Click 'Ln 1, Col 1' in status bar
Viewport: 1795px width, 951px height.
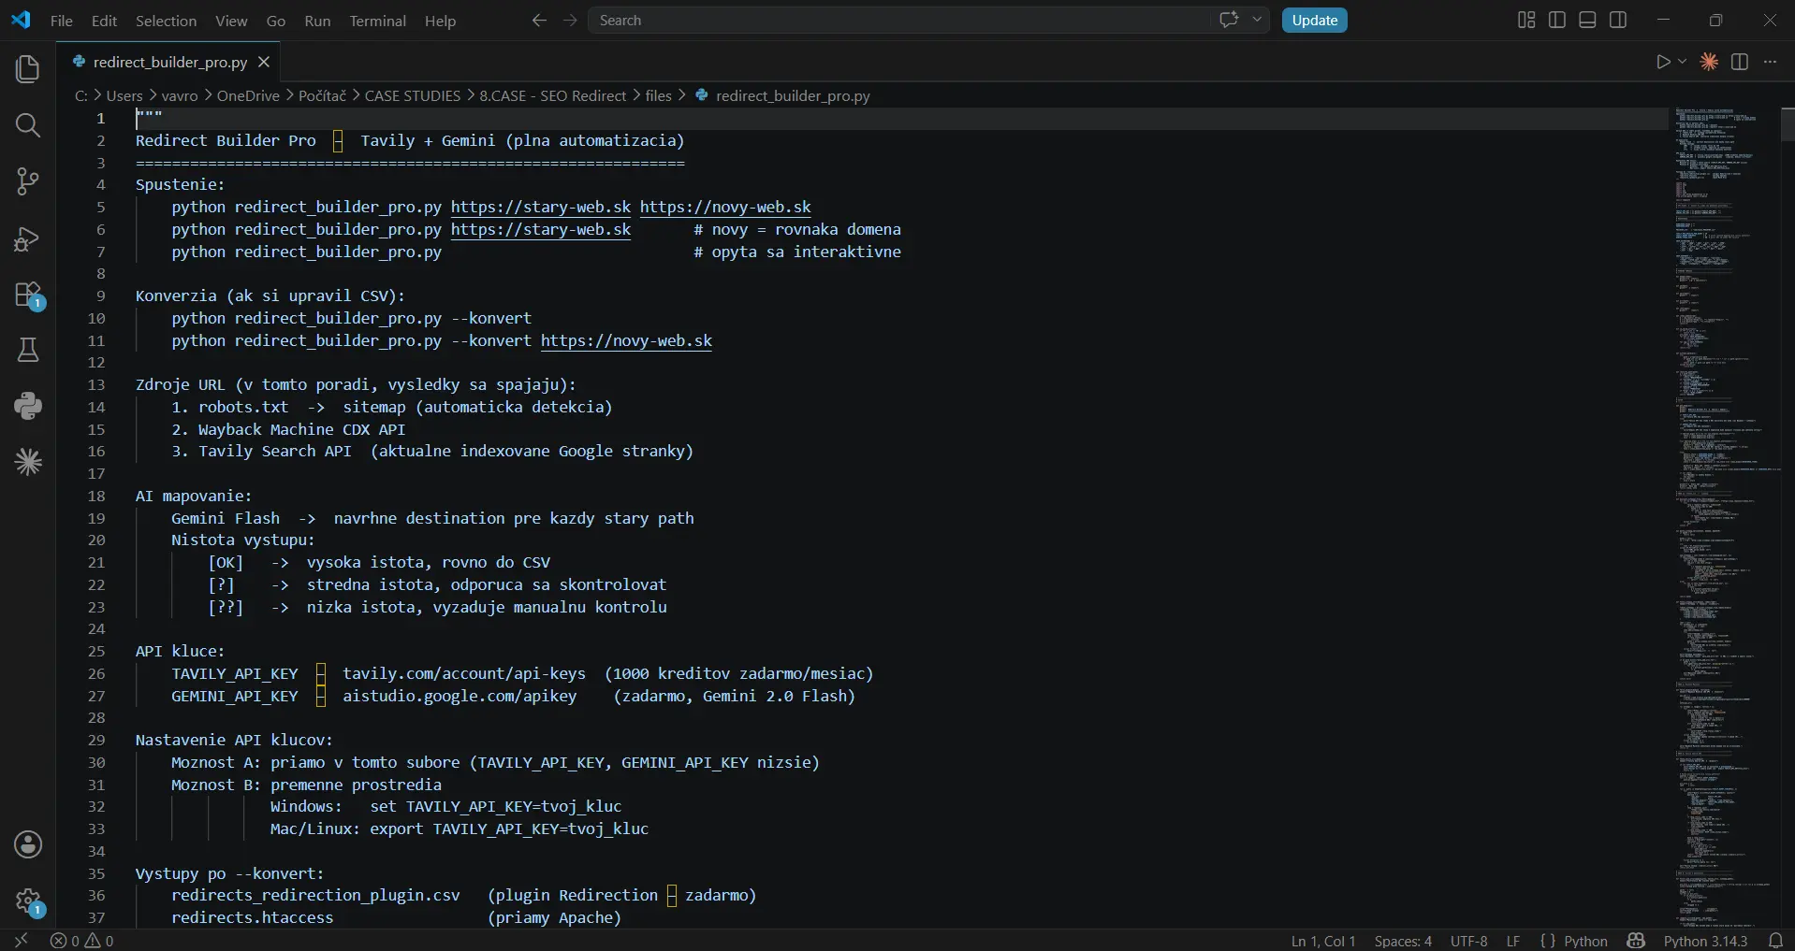point(1323,941)
